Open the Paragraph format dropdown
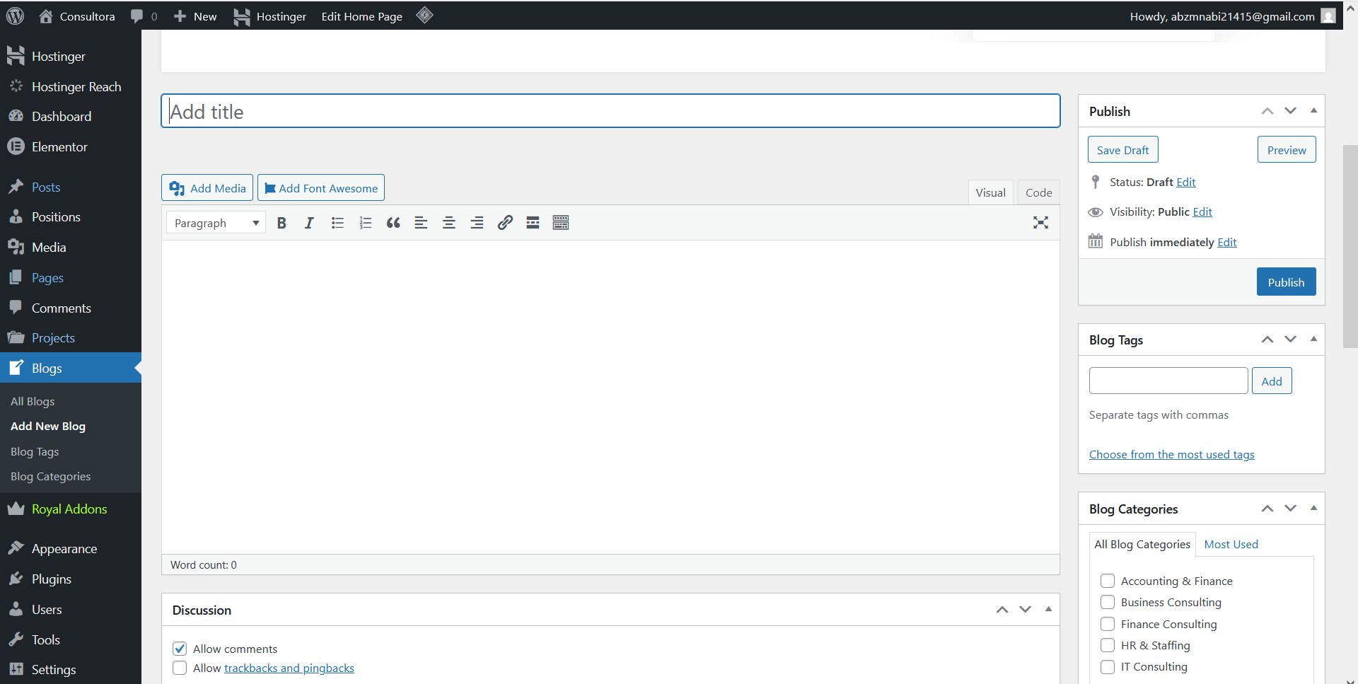This screenshot has height=684, width=1358. click(x=215, y=222)
